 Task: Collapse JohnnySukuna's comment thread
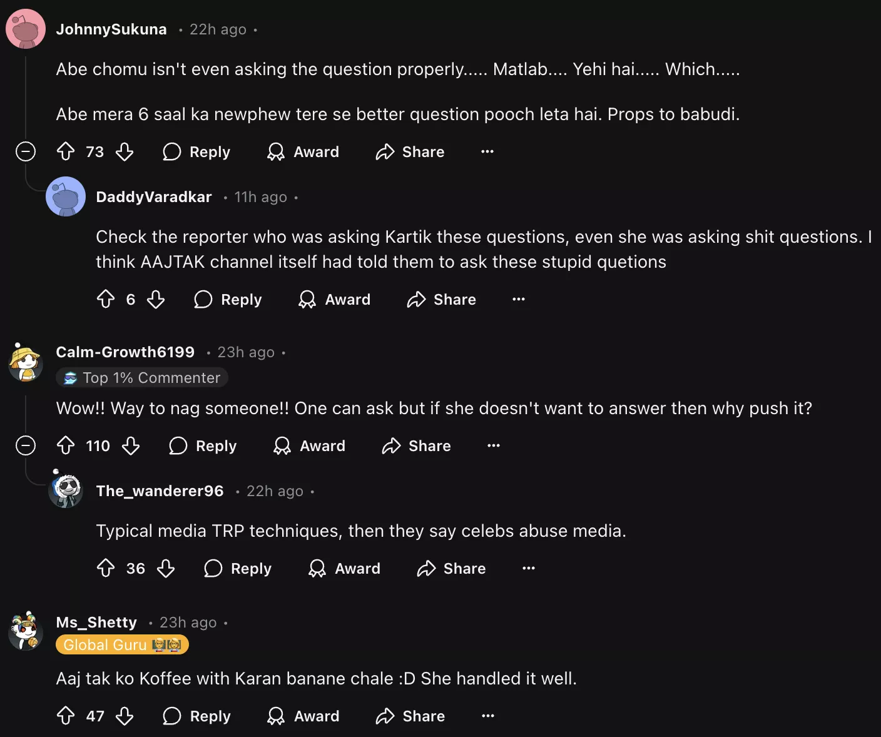pos(26,151)
